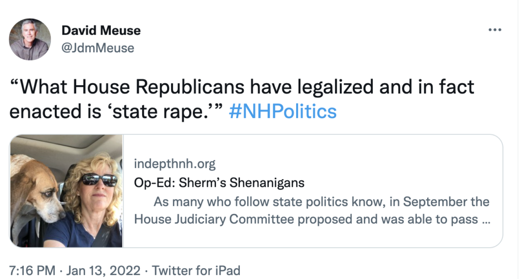Click the 'enacted is' line of the tweet
The image size is (520, 279).
coord(173,111)
